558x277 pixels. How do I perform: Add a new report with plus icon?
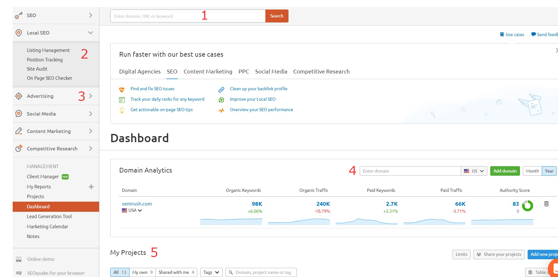tap(91, 187)
